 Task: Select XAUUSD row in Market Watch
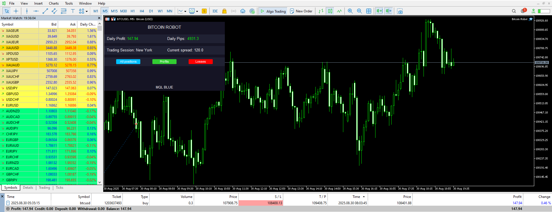click(49, 48)
